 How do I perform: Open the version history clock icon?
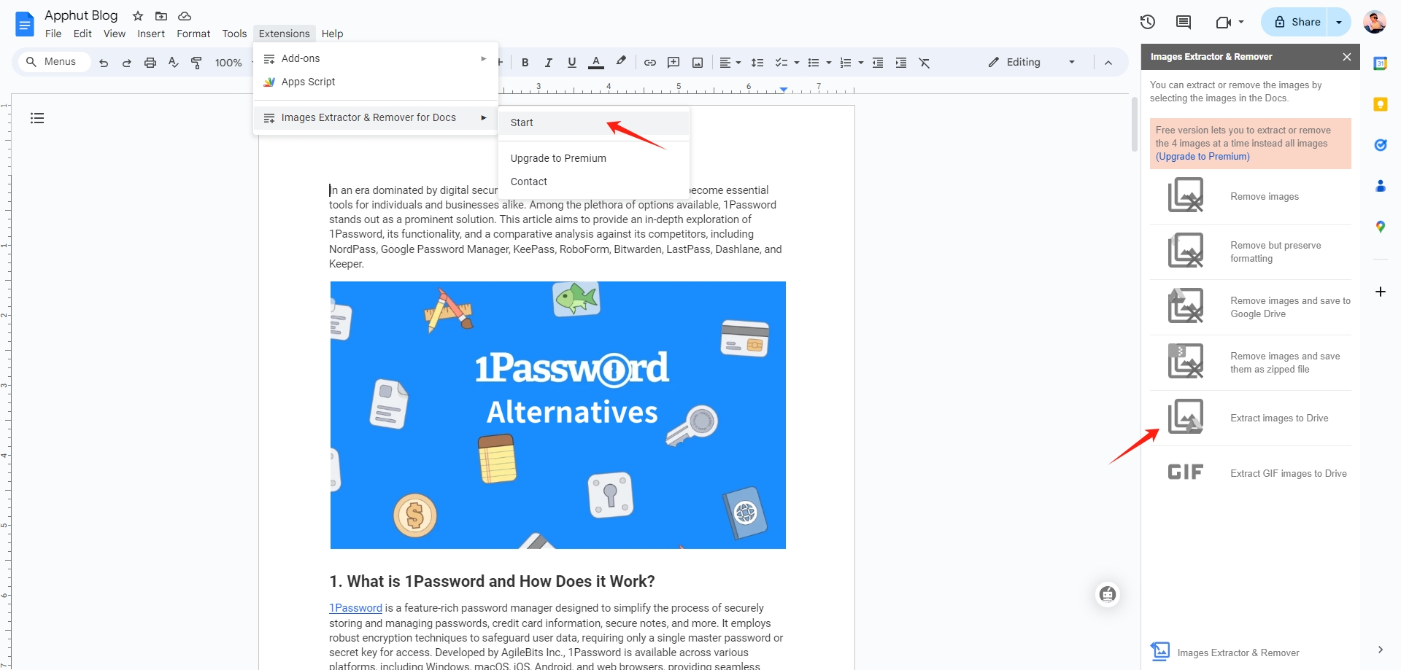[1148, 22]
